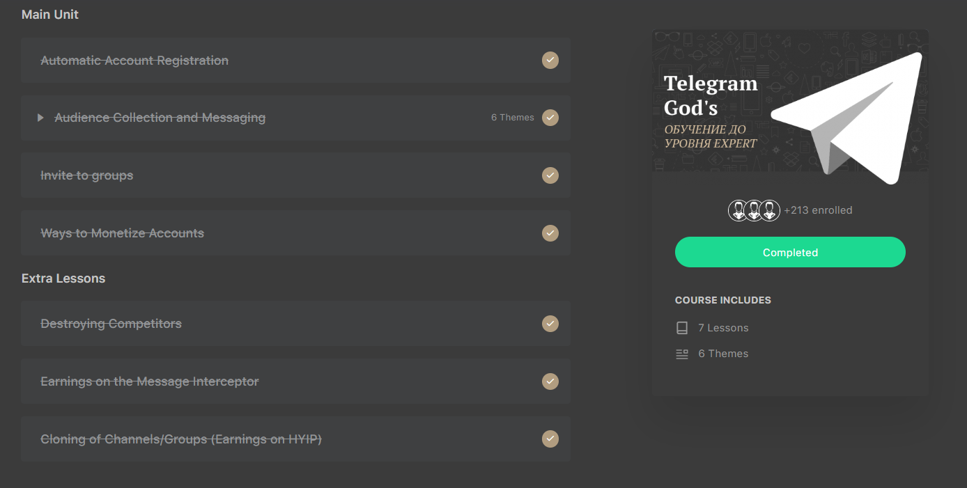Click the Telegram God's course thumbnail

790,102
